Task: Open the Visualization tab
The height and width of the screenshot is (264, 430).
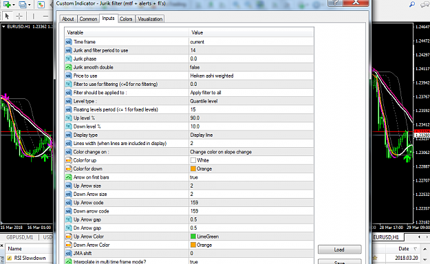Action: 150,19
